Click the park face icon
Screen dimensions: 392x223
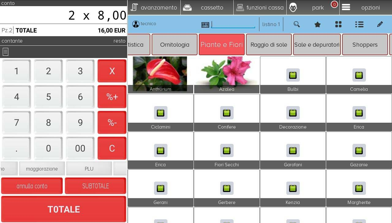click(293, 8)
